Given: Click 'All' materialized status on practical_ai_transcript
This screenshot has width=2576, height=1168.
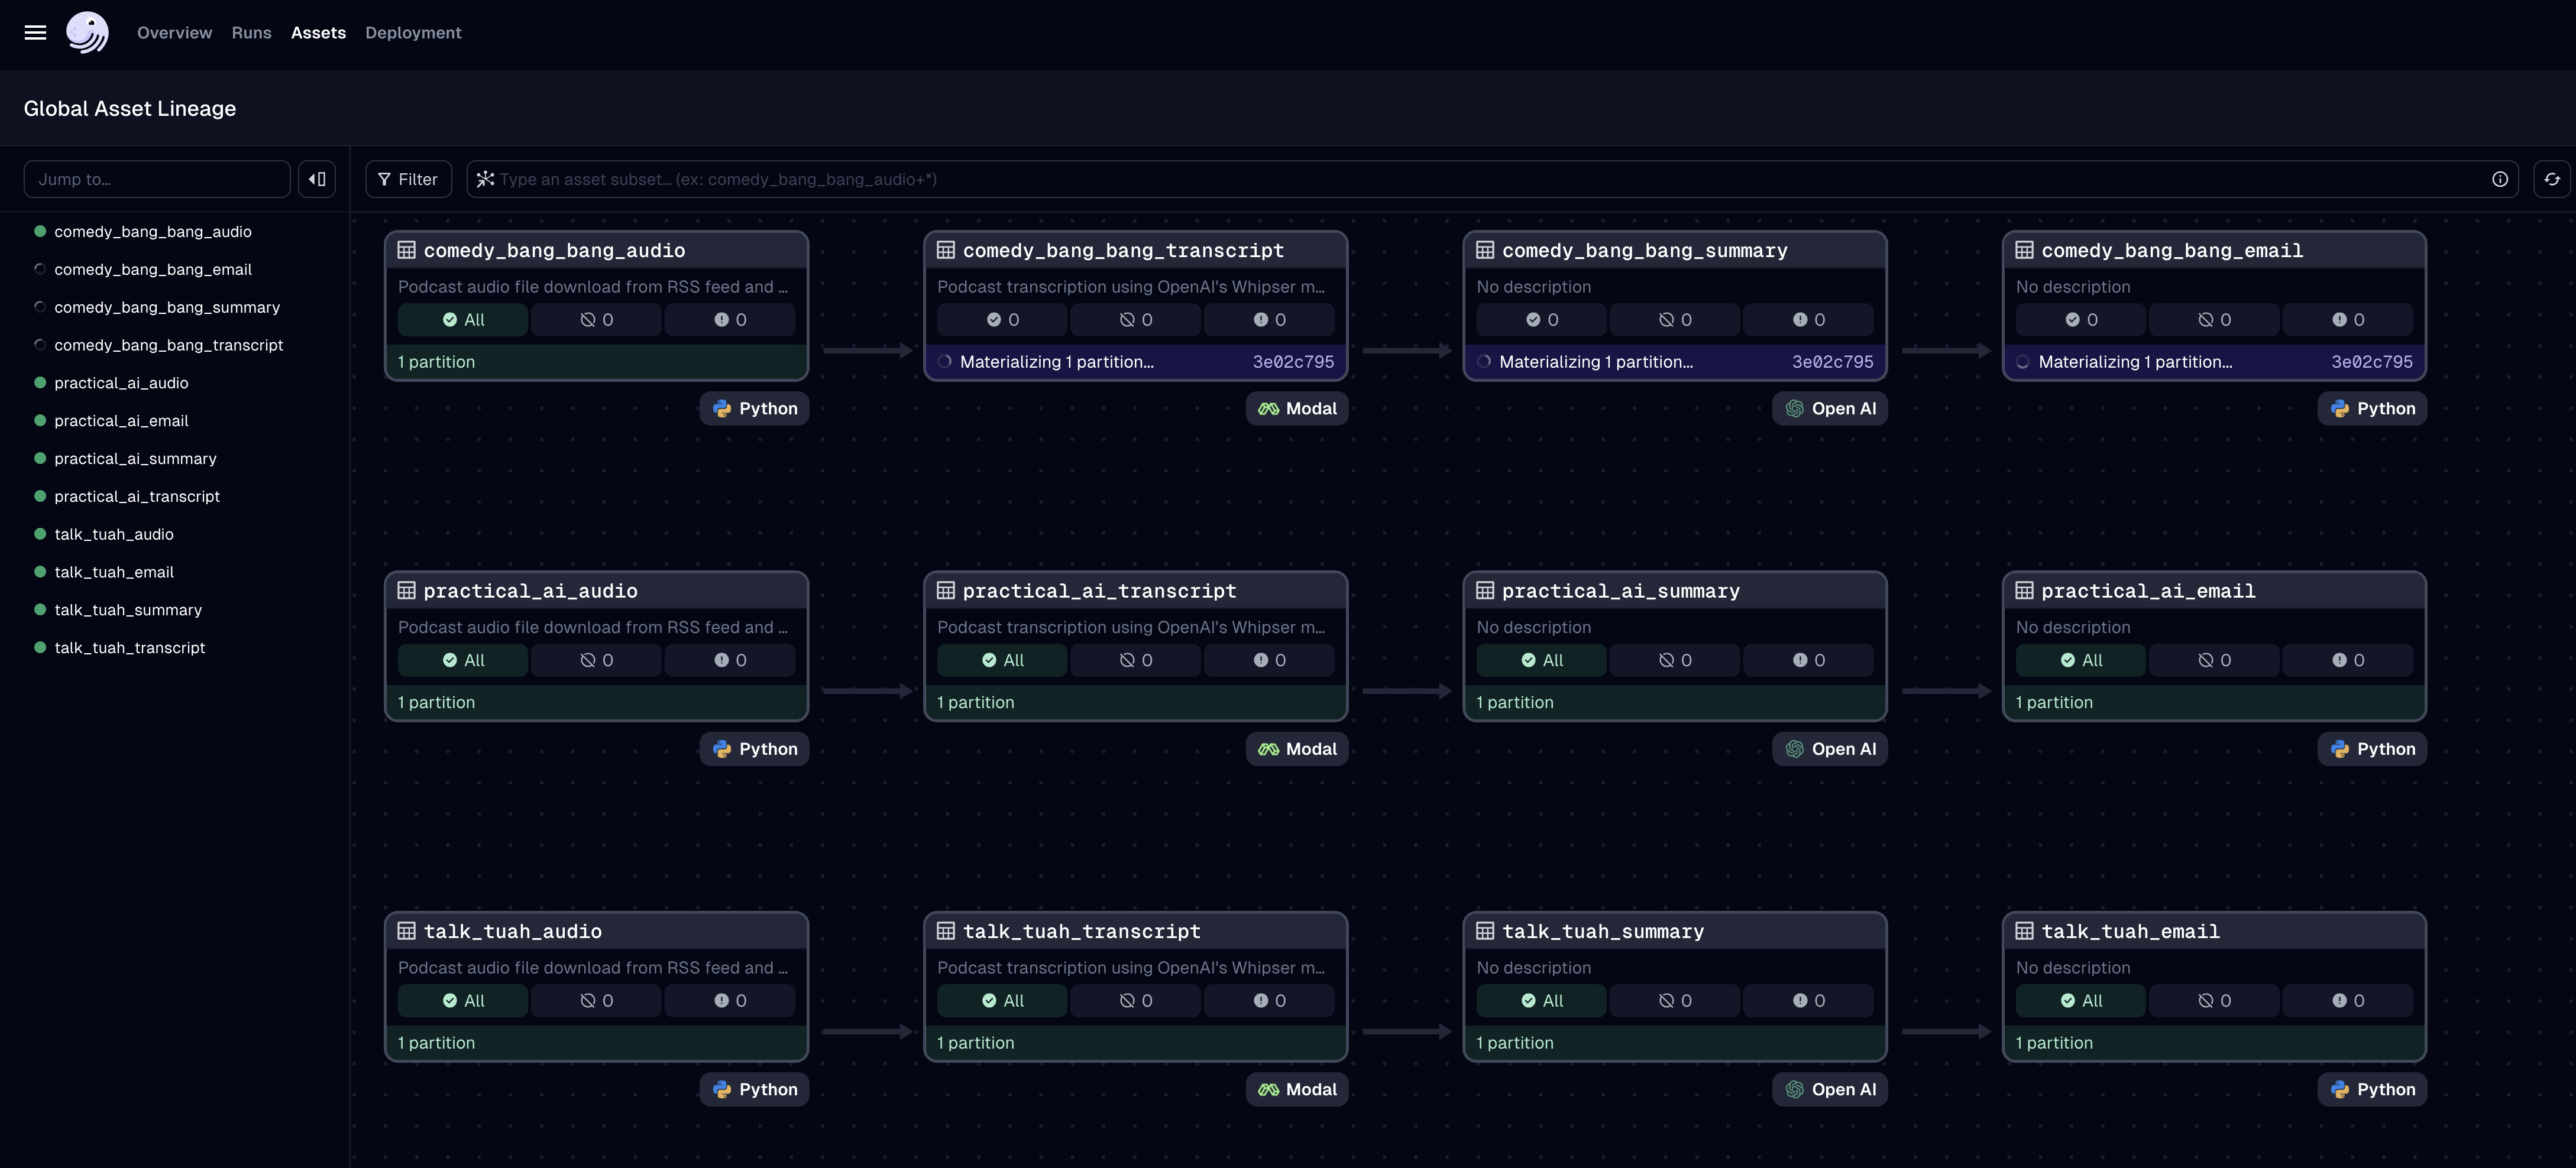Looking at the screenshot, I should pyautogui.click(x=1002, y=660).
